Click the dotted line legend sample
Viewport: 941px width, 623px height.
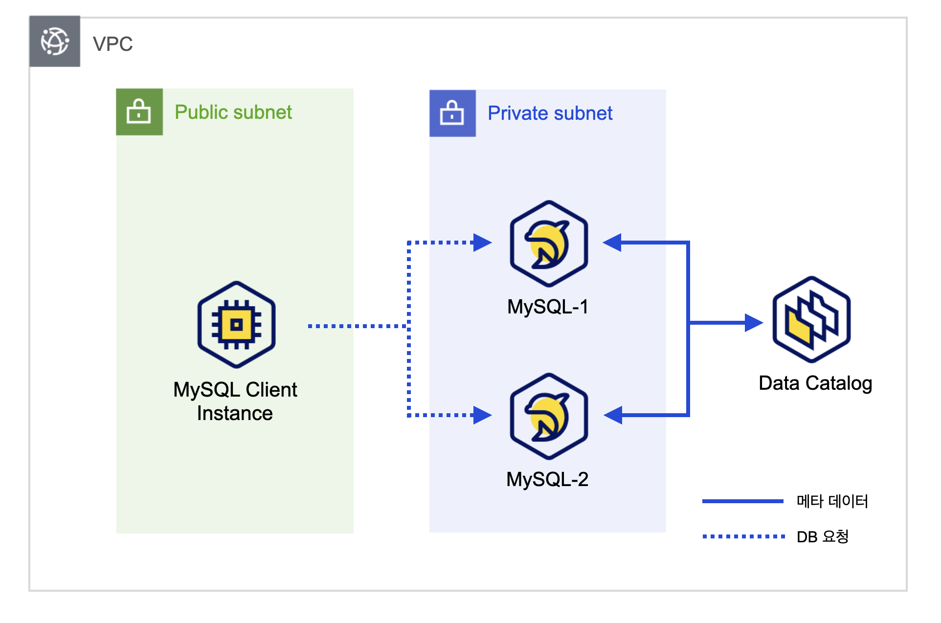point(744,536)
